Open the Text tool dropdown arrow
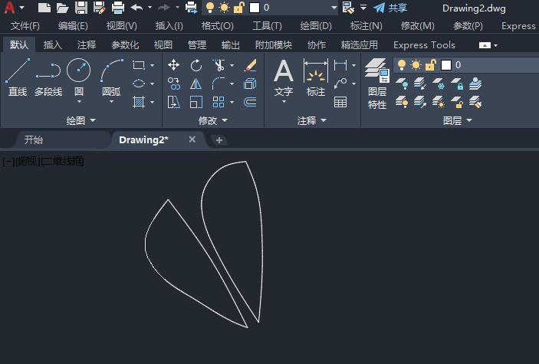The width and height of the screenshot is (539, 364). click(x=284, y=102)
